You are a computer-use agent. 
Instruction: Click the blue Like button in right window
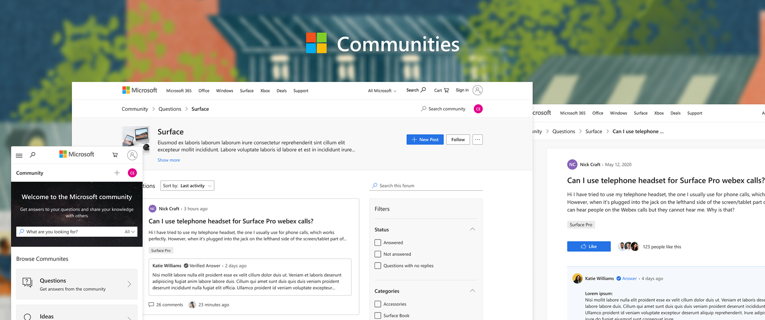589,246
